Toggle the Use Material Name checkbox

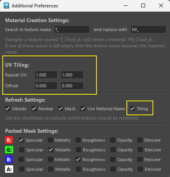[x=83, y=109]
